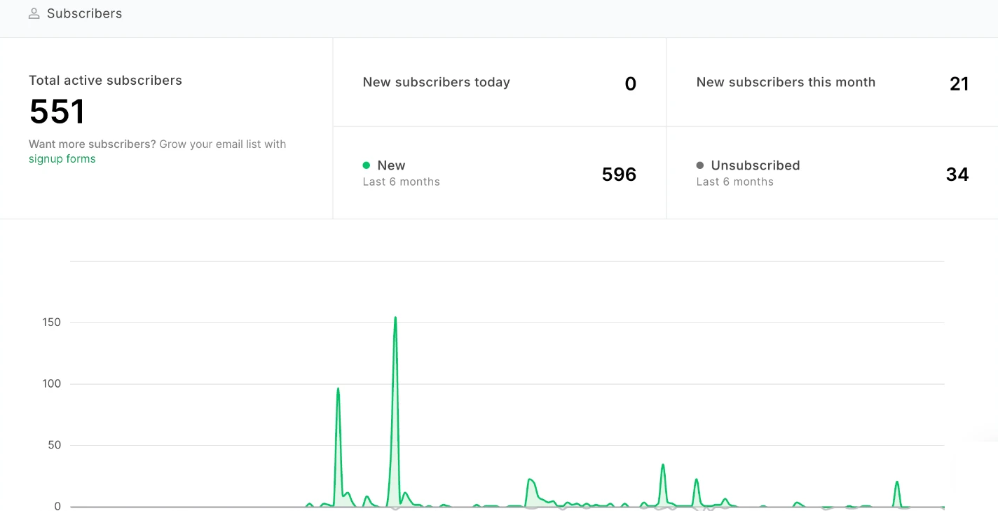Screen dimensions: 998x511
Task: Click the tallest chart peak above 150
Action: (395, 318)
